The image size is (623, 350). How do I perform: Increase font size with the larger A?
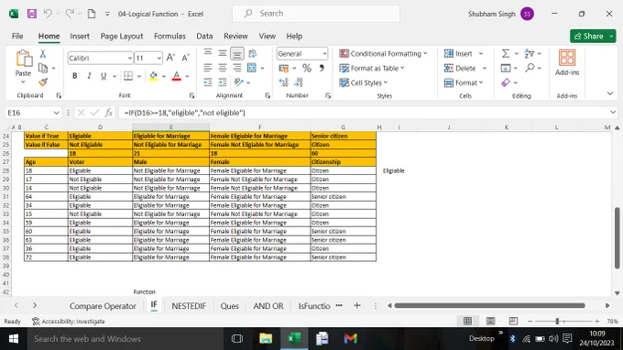[170, 58]
